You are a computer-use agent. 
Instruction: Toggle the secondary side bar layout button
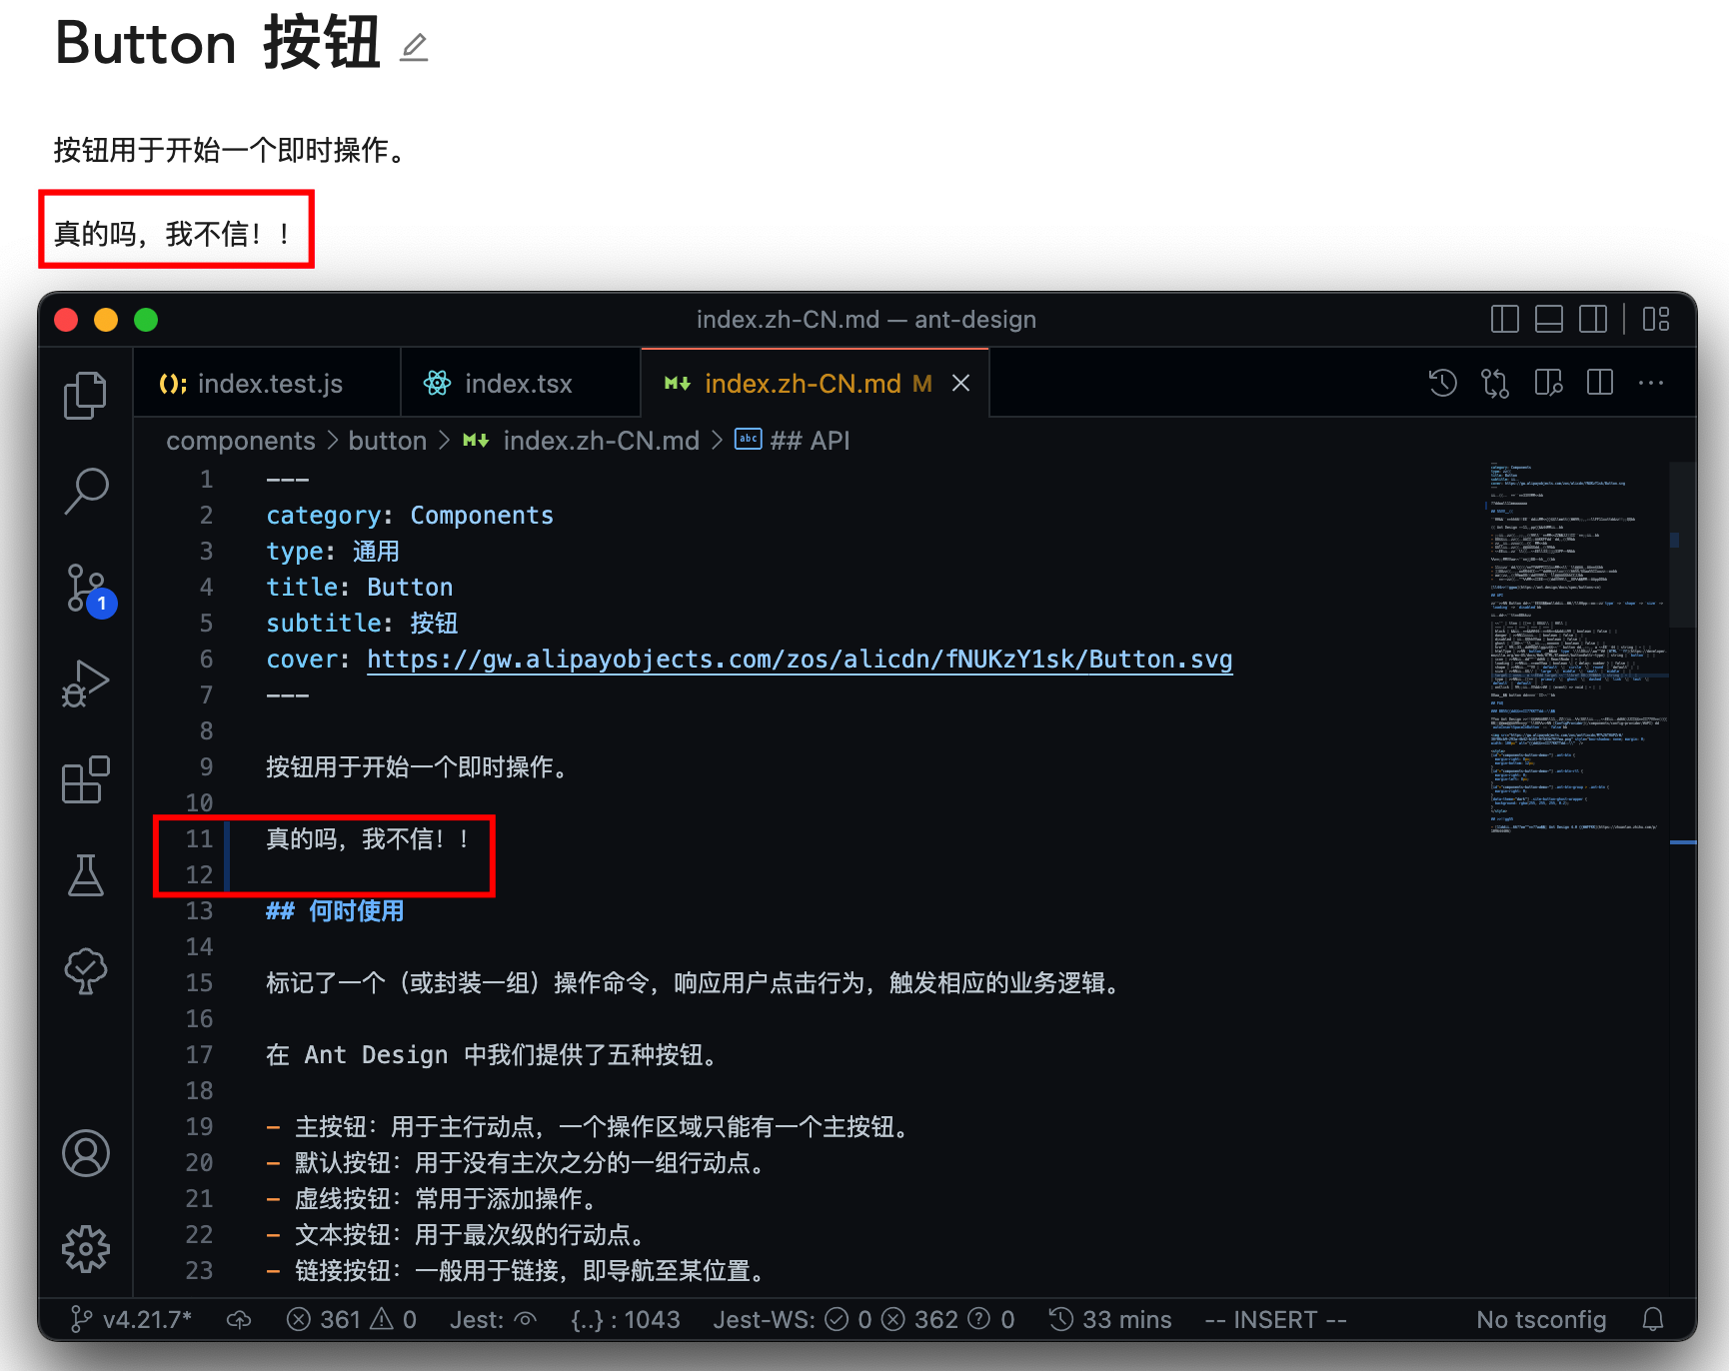coord(1592,320)
